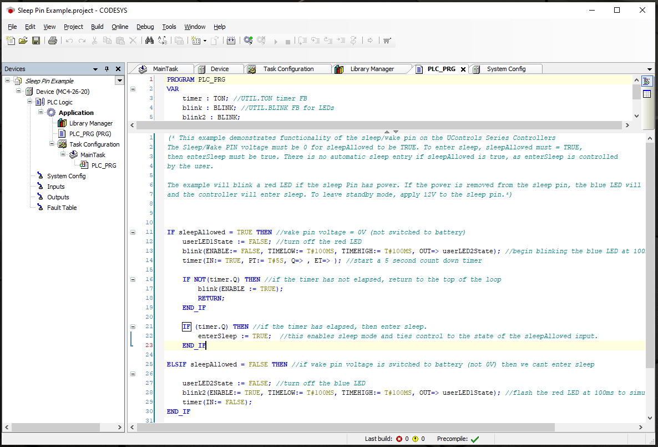
Task: Close the PLC_PRG editor tab
Action: click(463, 69)
